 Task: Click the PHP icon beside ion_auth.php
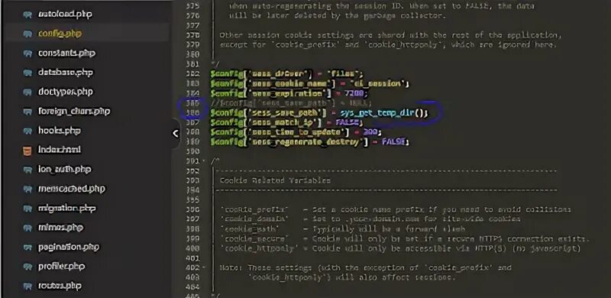(27, 170)
